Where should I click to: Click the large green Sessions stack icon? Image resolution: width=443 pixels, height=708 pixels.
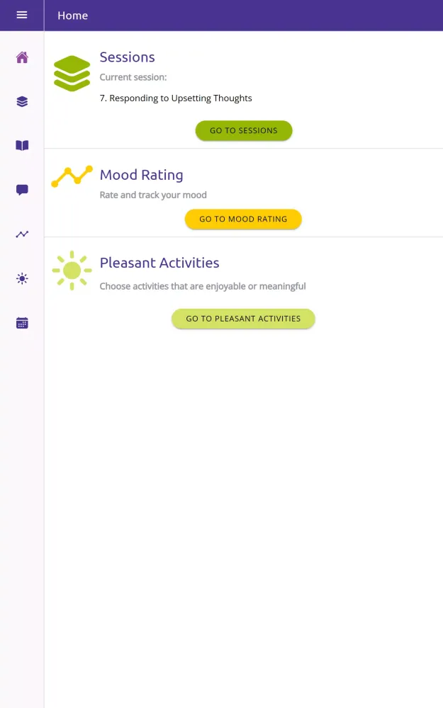pos(72,73)
